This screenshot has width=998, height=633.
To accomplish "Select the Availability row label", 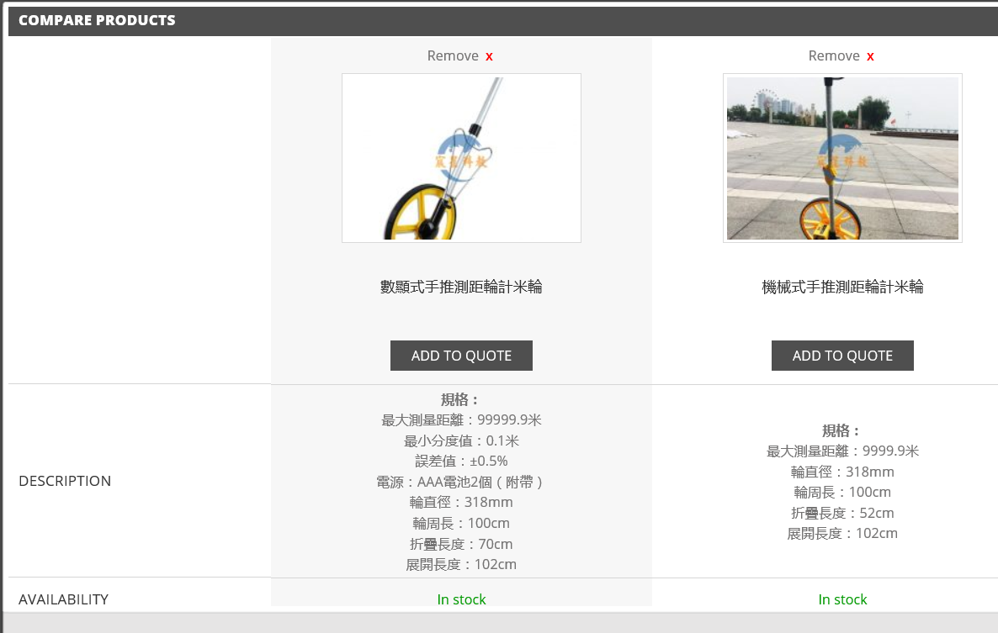I will [63, 599].
